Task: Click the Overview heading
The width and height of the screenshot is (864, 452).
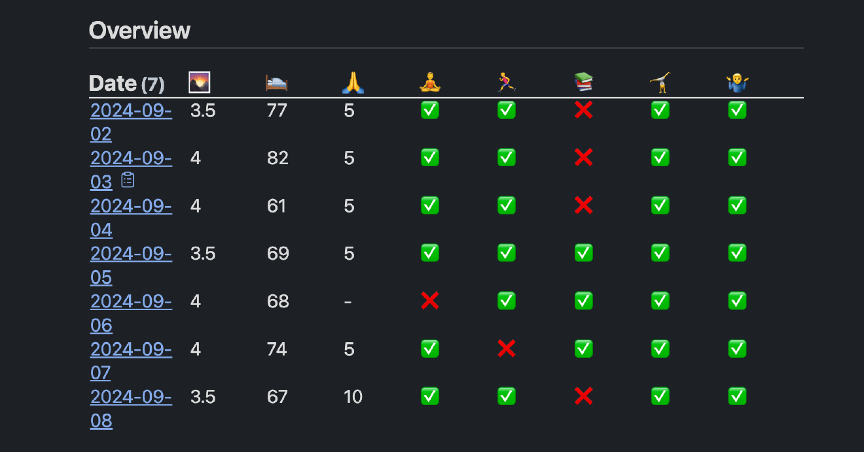Action: pyautogui.click(x=139, y=30)
